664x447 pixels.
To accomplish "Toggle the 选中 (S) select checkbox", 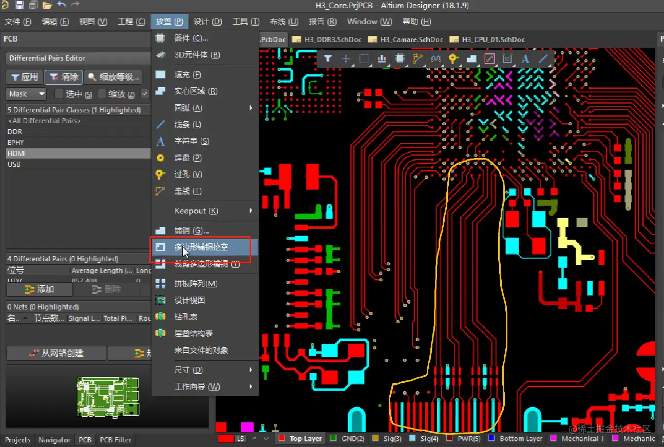I will tap(59, 94).
